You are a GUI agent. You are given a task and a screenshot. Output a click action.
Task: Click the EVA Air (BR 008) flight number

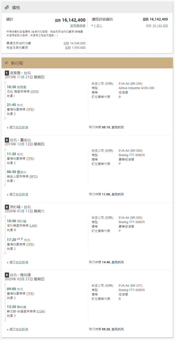(130, 150)
